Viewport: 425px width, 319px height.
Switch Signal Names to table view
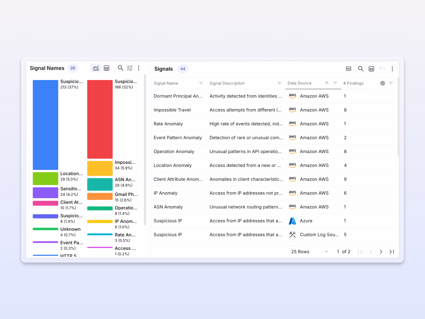[107, 68]
